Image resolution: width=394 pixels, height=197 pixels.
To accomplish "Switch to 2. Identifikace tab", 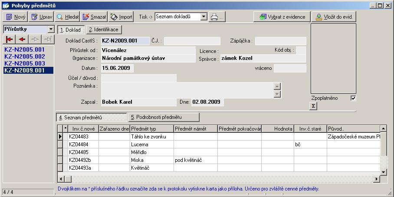I will [x=104, y=30].
